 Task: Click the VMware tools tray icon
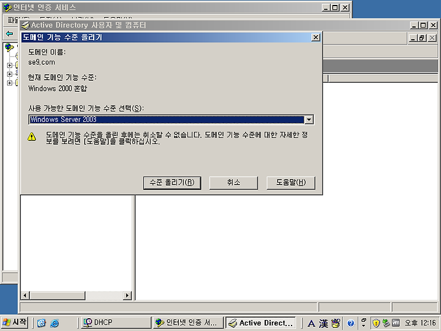coord(396,323)
